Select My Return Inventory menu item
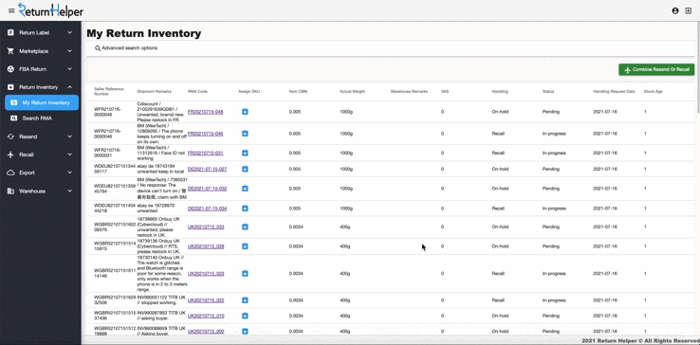The width and height of the screenshot is (700, 345). pos(42,102)
